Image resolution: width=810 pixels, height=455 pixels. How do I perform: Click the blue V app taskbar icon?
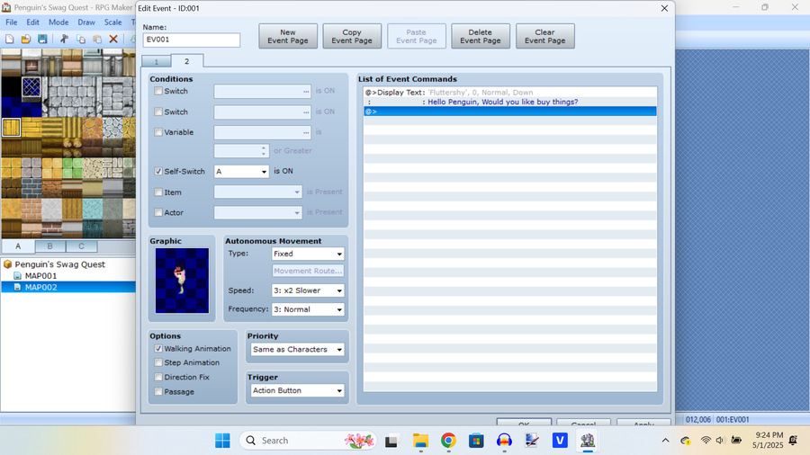point(560,441)
